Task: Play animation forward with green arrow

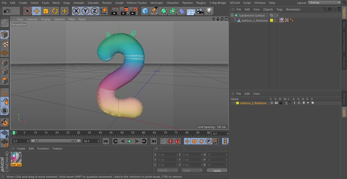Action: pos(130,141)
